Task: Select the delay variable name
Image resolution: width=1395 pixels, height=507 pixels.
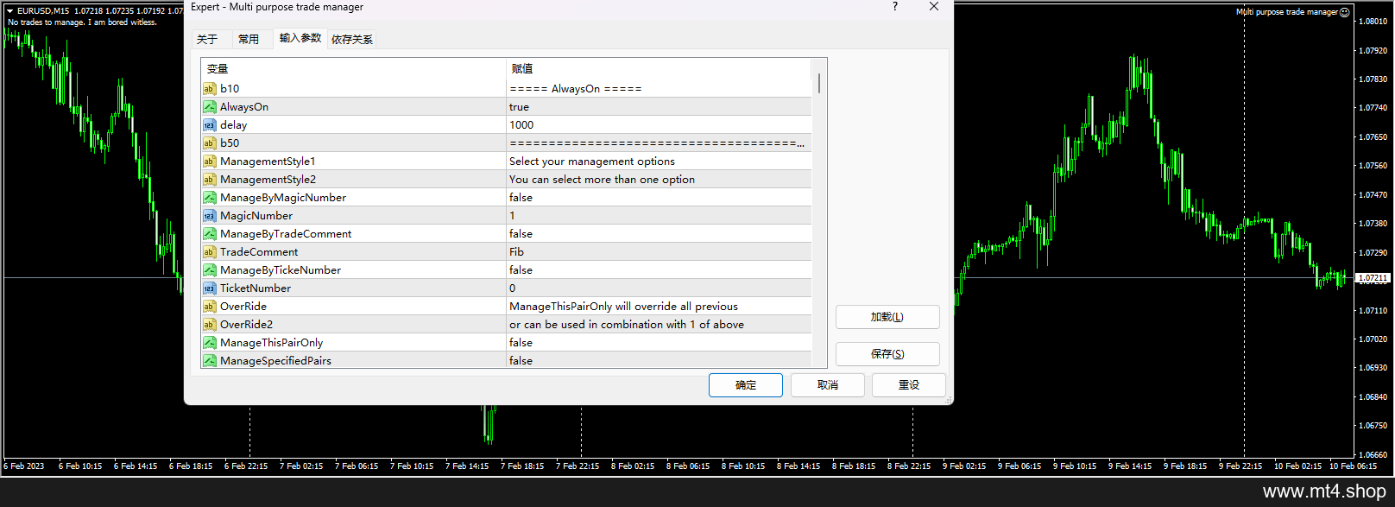Action: 233,125
